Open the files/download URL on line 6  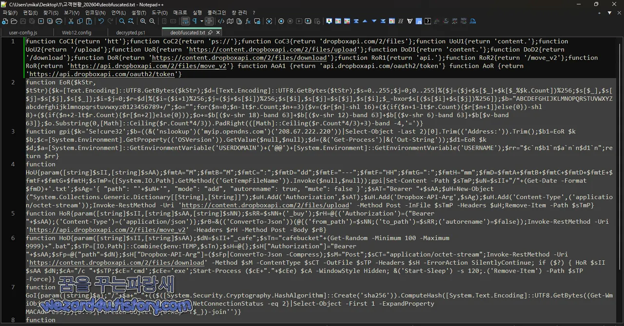pos(117,263)
